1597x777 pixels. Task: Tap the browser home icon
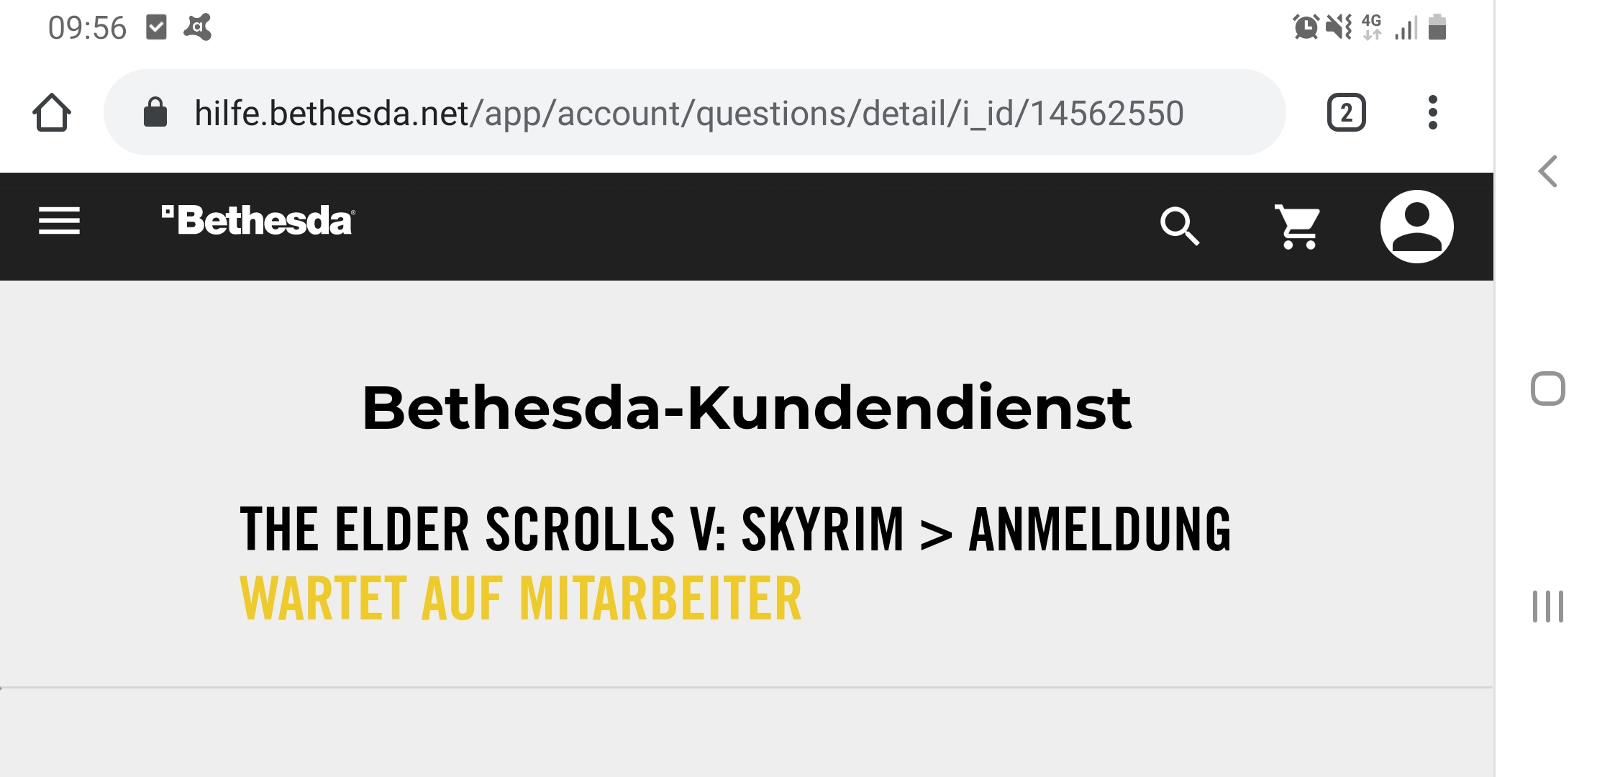click(x=52, y=113)
